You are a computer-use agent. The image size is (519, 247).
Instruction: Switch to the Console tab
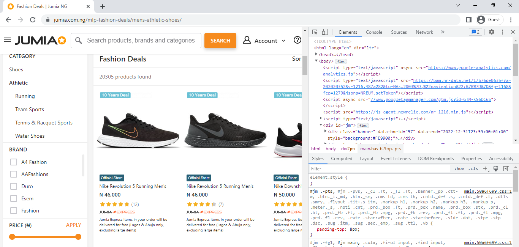click(374, 32)
